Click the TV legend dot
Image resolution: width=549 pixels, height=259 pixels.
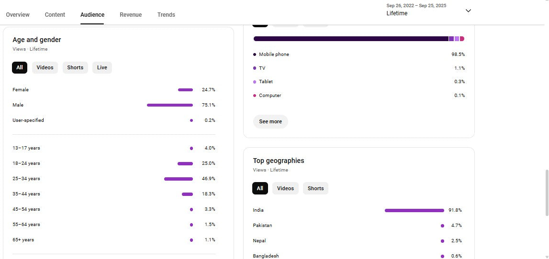coord(255,68)
